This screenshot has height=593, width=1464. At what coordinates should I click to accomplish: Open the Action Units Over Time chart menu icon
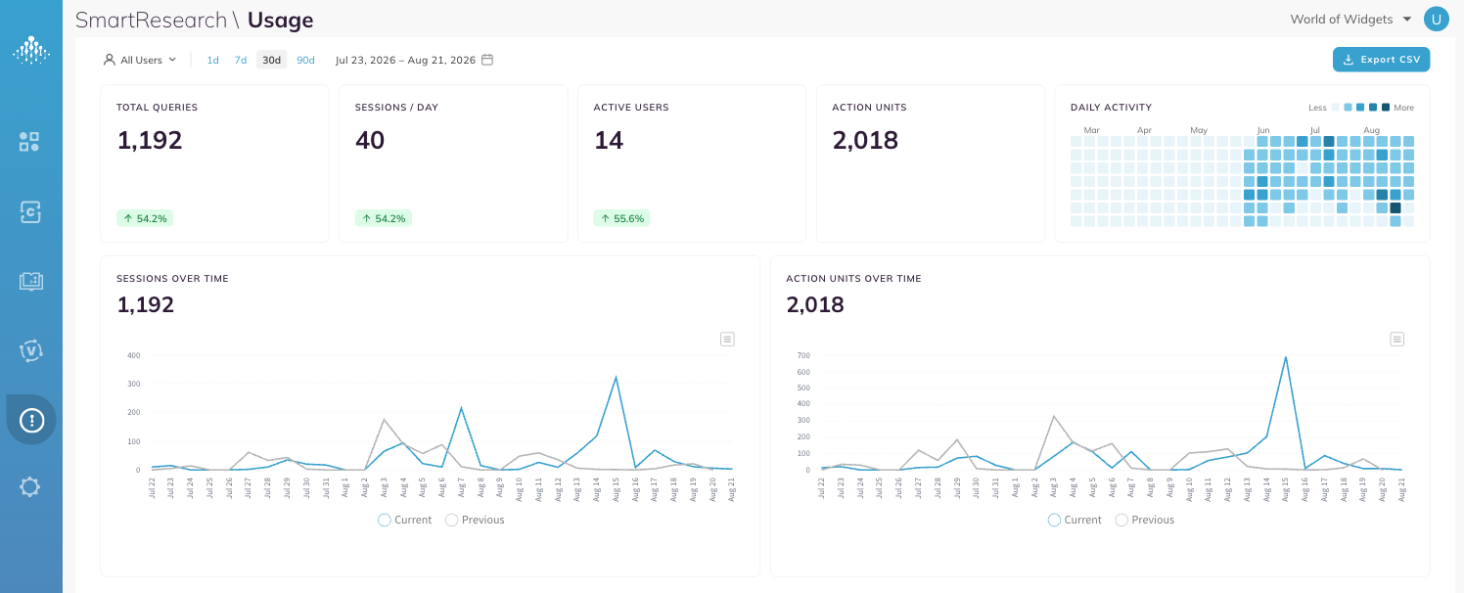[1397, 339]
